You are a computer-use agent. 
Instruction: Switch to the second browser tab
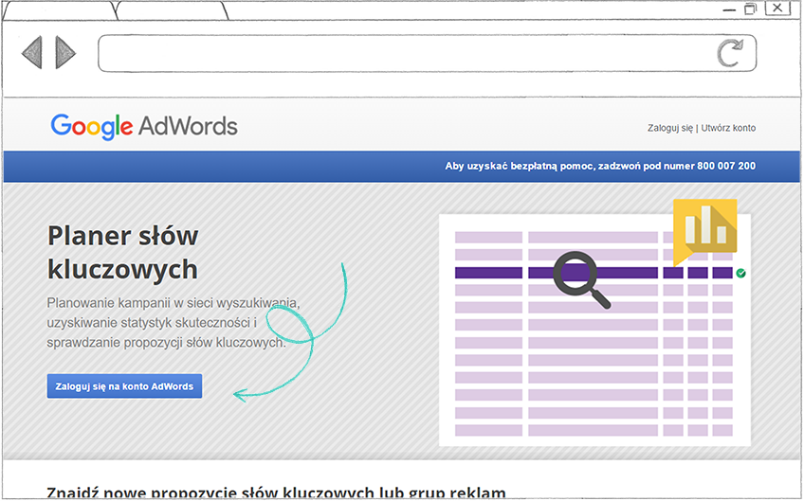(x=172, y=10)
